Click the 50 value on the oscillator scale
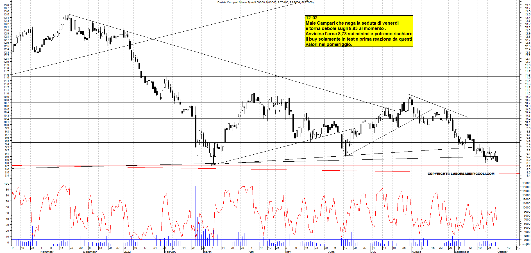This screenshot has width=531, height=253. coord(7,213)
